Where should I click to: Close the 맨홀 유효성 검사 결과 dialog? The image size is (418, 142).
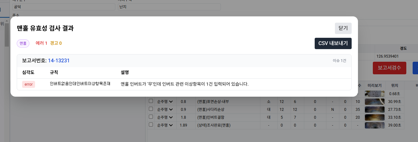click(343, 28)
